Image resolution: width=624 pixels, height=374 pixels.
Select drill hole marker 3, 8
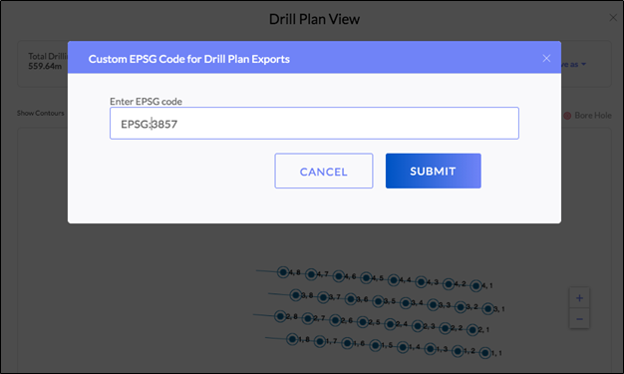pyautogui.click(x=295, y=295)
